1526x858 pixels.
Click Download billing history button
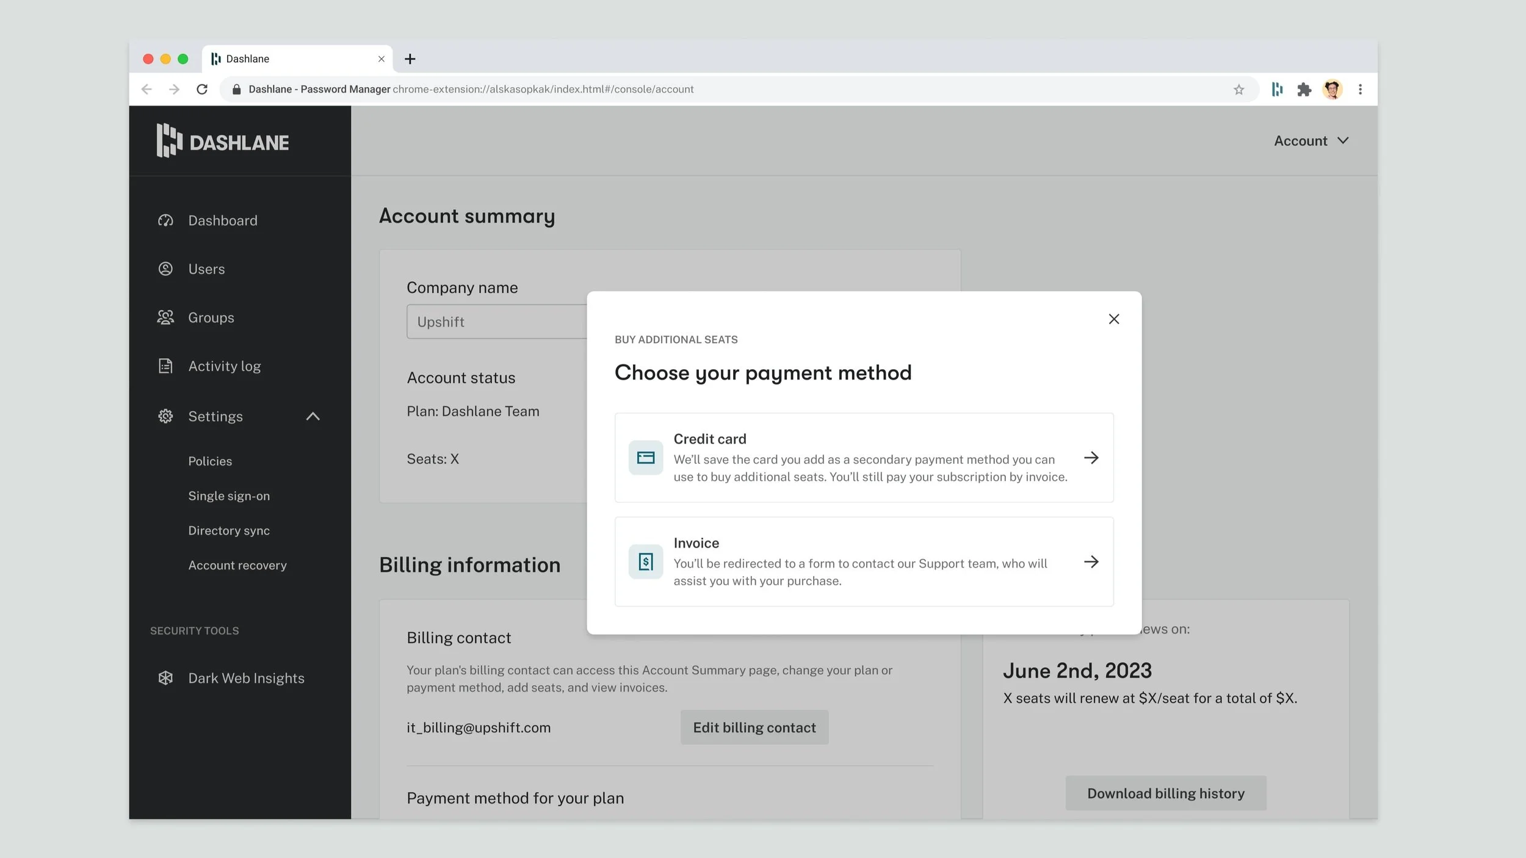(1165, 793)
